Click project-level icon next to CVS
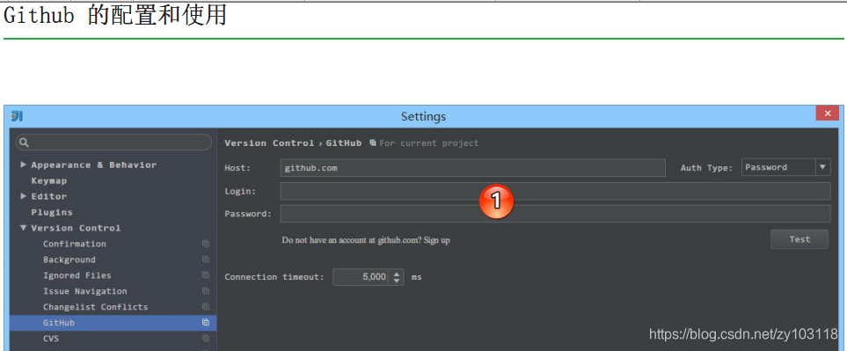This screenshot has height=351, width=847. point(206,339)
